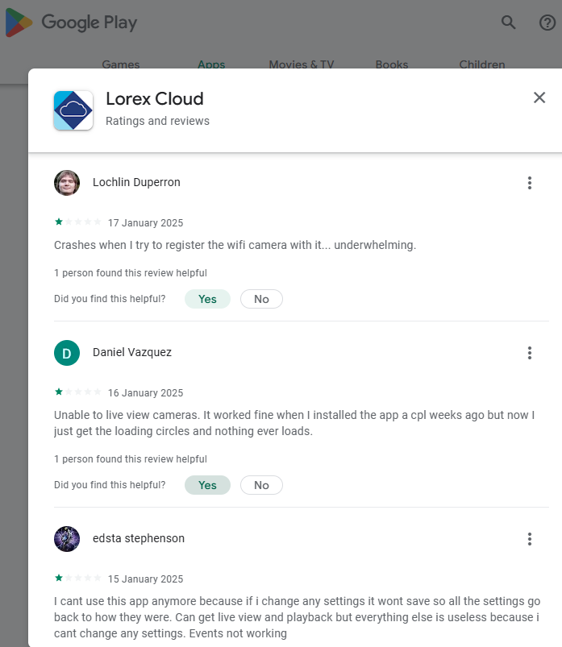Click the Lorex Cloud title text
Image resolution: width=562 pixels, height=647 pixels.
pyautogui.click(x=155, y=99)
